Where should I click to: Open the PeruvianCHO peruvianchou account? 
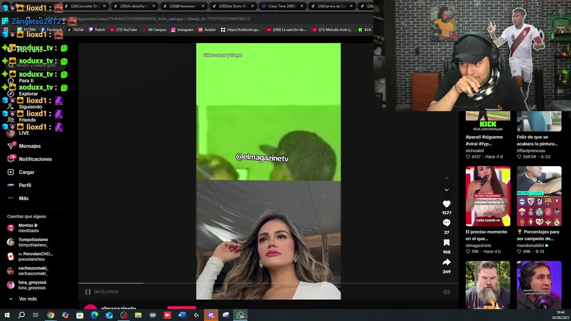tap(30, 256)
